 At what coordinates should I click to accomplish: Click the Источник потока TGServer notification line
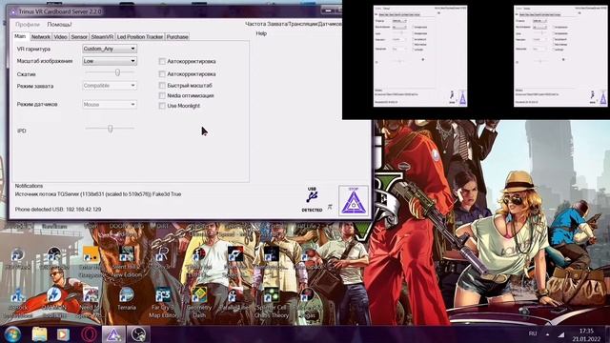pos(98,194)
